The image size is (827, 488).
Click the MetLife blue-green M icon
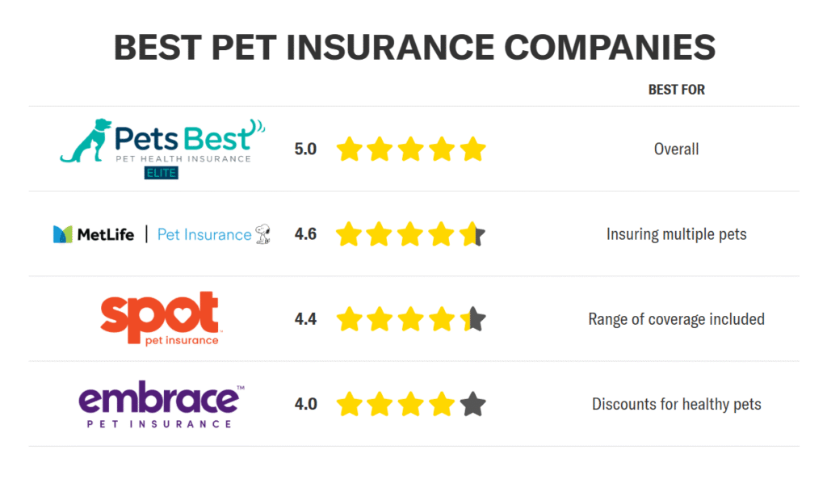[63, 234]
